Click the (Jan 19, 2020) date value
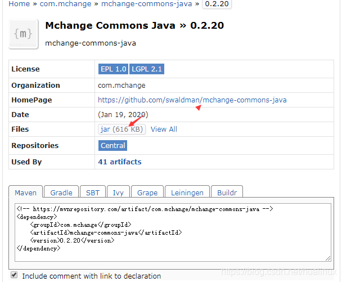 123,115
